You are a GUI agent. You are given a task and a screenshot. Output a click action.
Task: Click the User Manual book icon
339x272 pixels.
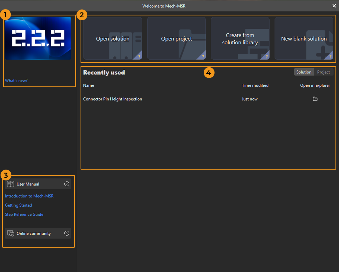point(11,184)
